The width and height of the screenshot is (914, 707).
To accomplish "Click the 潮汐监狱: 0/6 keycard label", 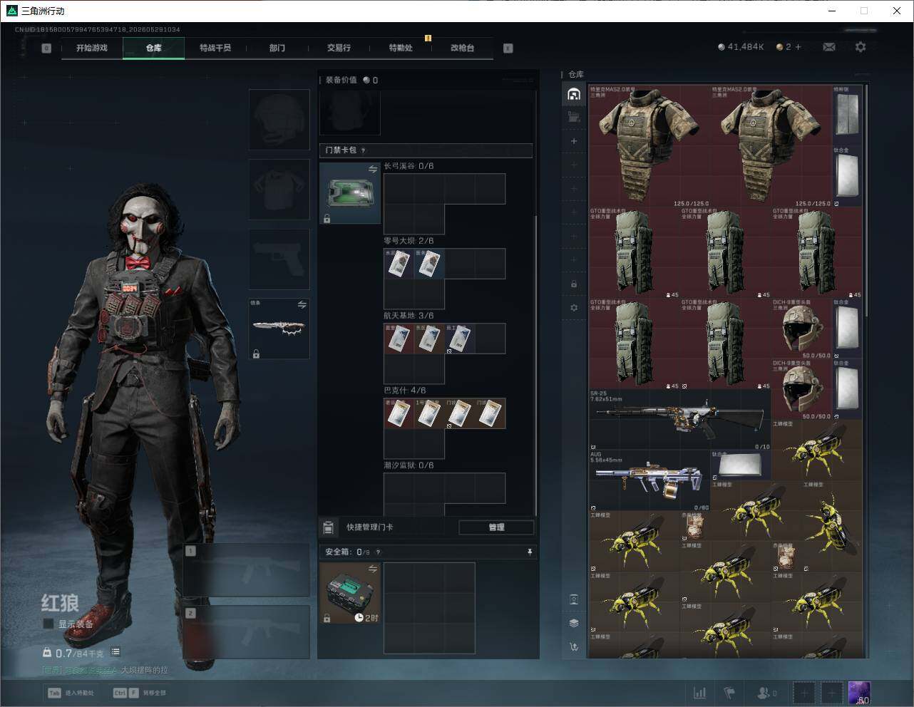I will coord(409,465).
